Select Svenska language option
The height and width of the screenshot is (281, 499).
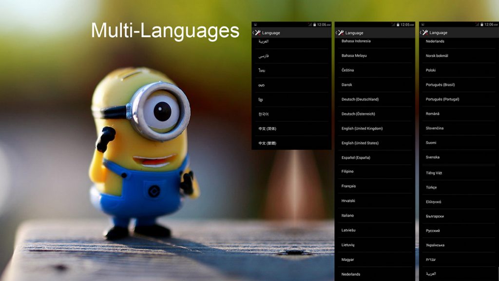pyautogui.click(x=433, y=157)
